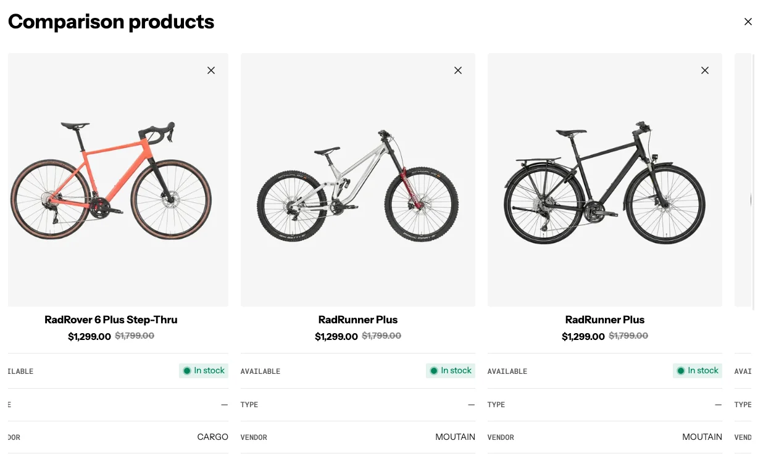The width and height of the screenshot is (763, 472).
Task: Remove RadRover 6 Plus Step-Thru from comparison
Action: click(x=211, y=70)
